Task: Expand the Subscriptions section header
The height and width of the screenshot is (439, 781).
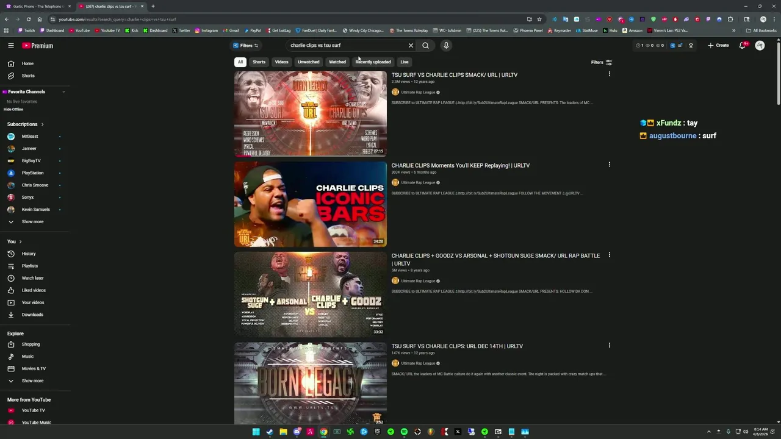Action: pyautogui.click(x=25, y=124)
